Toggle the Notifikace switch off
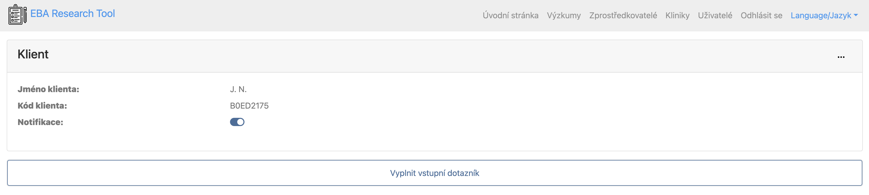 point(237,122)
